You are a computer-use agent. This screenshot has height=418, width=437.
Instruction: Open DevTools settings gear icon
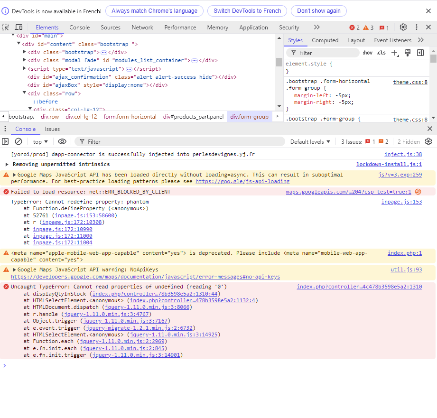pos(403,28)
